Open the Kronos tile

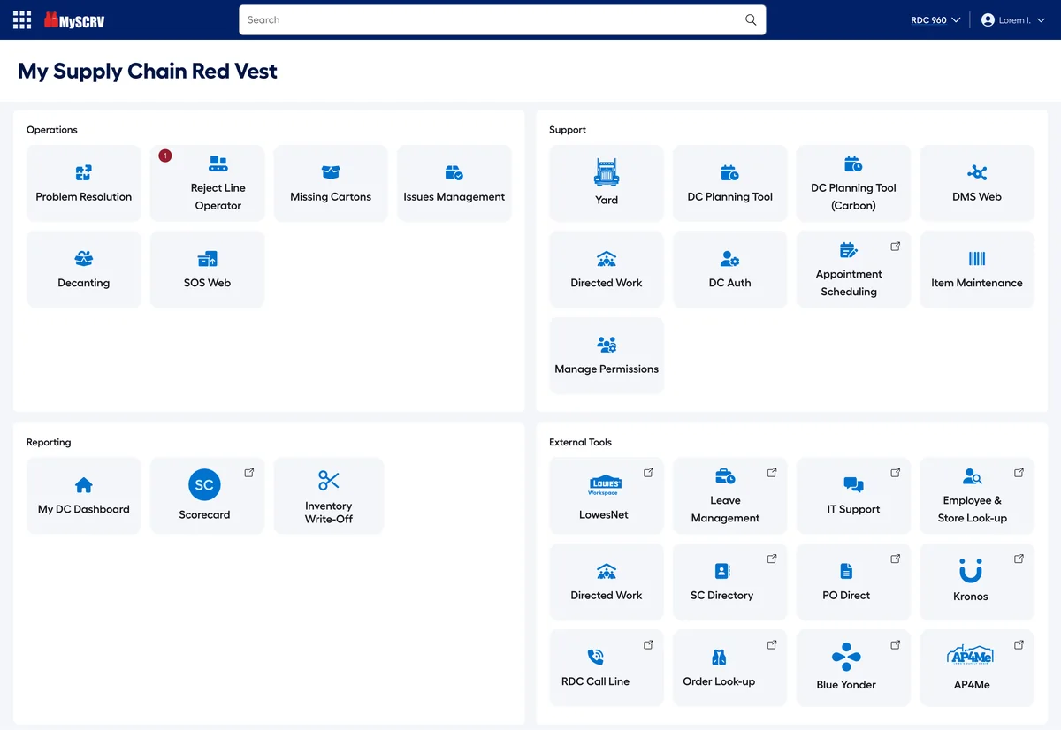977,582
